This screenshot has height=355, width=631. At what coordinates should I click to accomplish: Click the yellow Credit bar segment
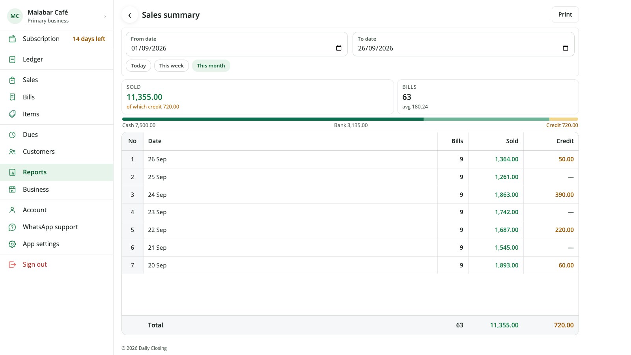point(564,119)
